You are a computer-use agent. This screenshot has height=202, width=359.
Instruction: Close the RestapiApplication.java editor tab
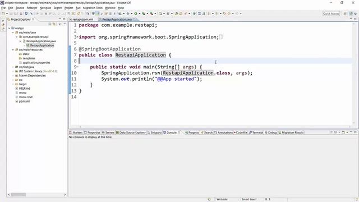134,20
